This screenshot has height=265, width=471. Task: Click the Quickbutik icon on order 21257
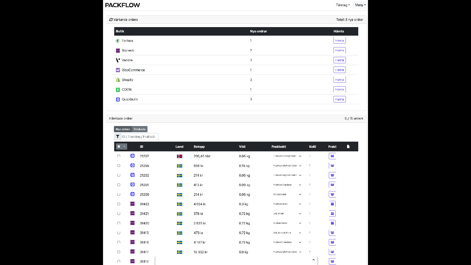(132, 156)
